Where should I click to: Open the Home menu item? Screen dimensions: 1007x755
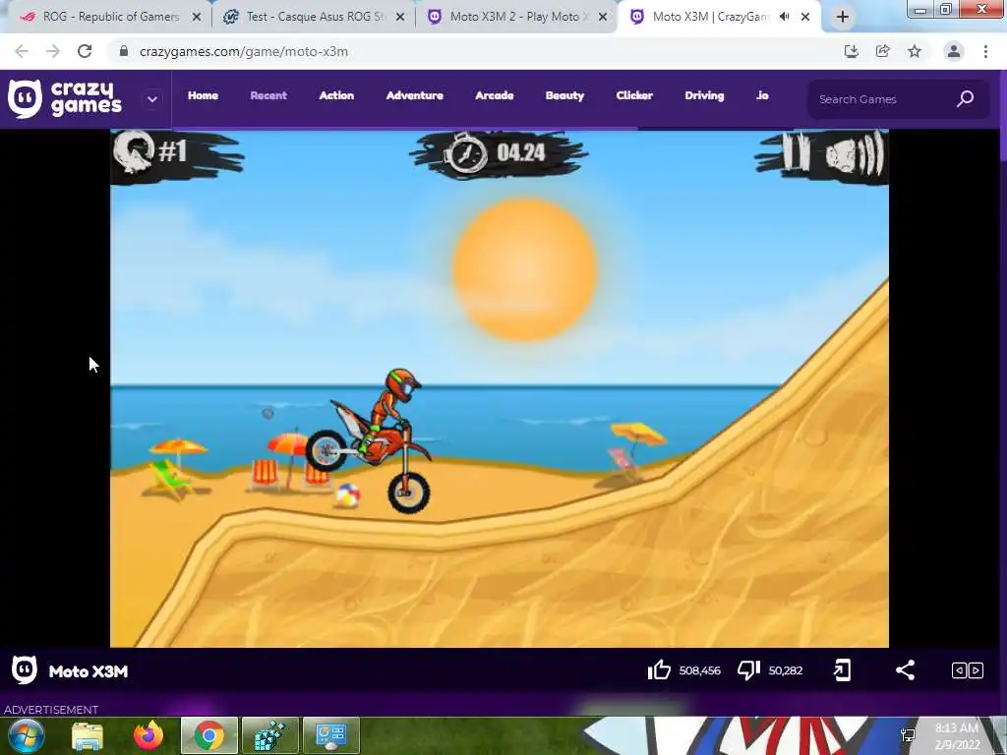click(x=203, y=95)
